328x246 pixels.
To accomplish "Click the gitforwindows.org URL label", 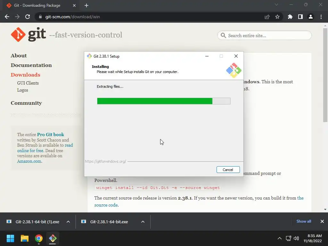I will 105,161.
